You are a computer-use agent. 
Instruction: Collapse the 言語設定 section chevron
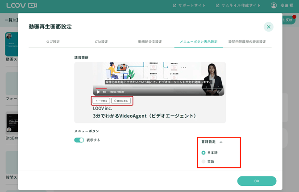221,142
